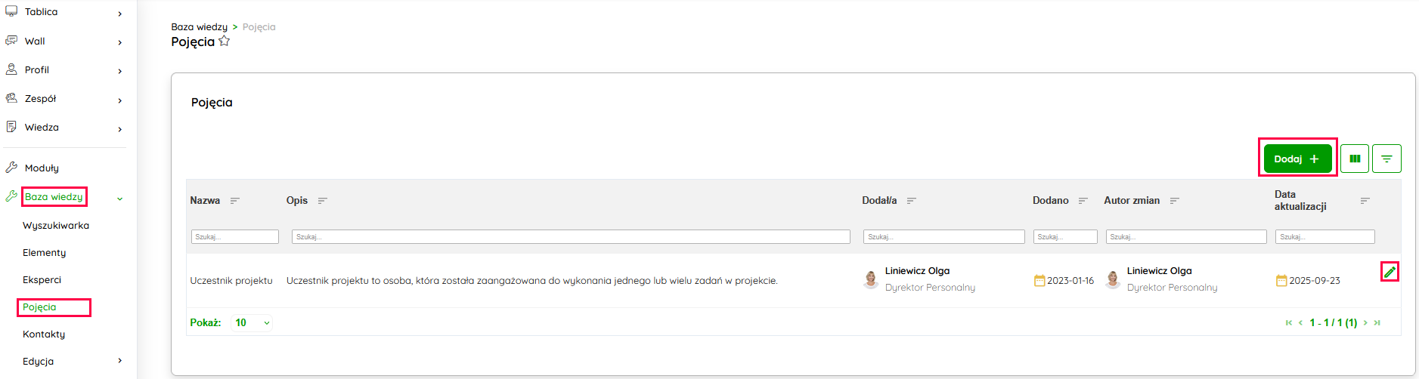Click the green pencil edit icon

click(1390, 272)
